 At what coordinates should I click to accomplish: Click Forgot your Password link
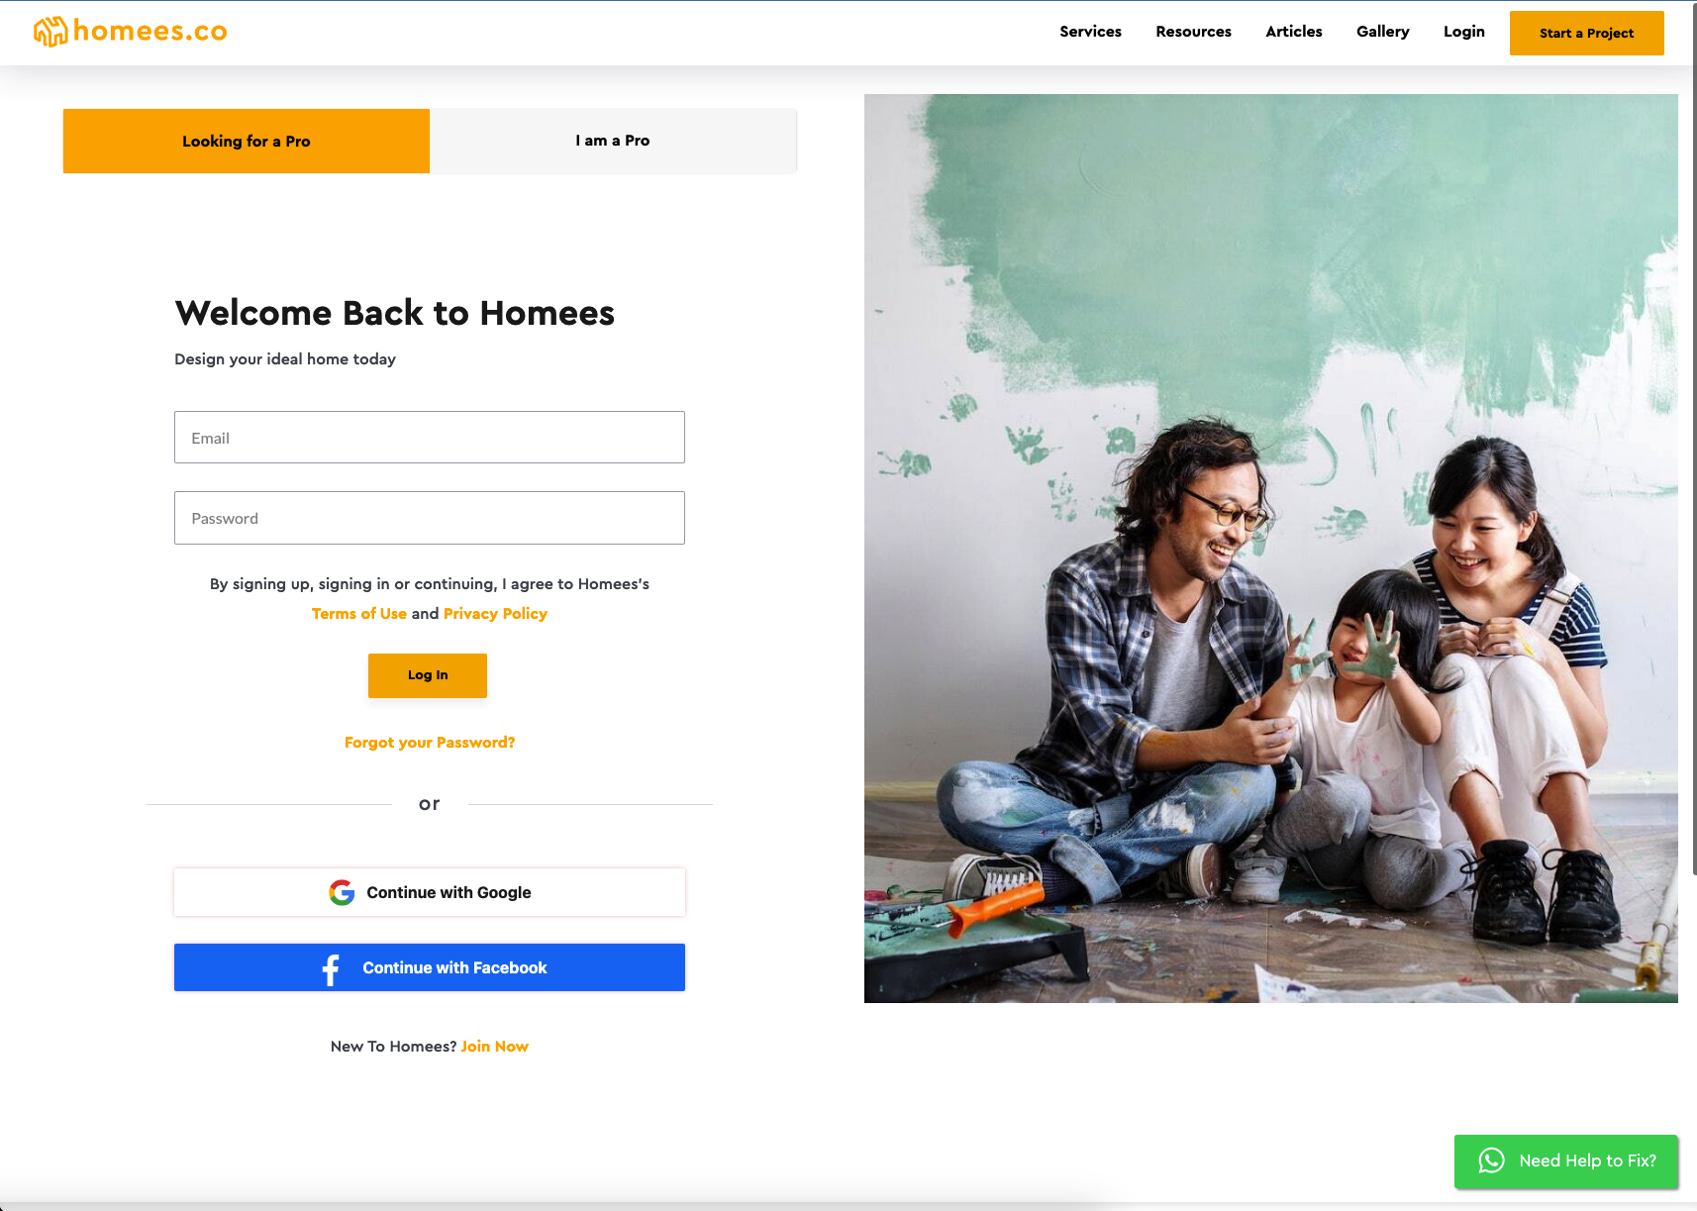pyautogui.click(x=430, y=743)
